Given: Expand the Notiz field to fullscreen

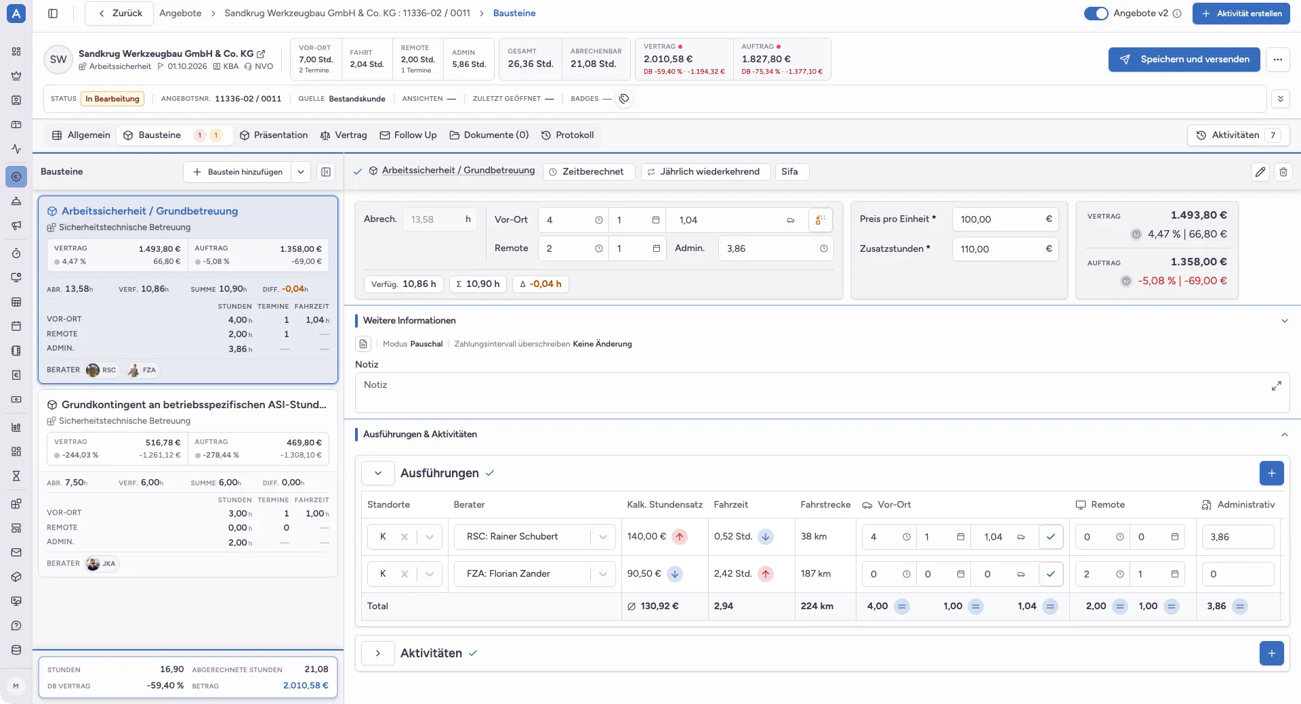Looking at the screenshot, I should 1276,386.
